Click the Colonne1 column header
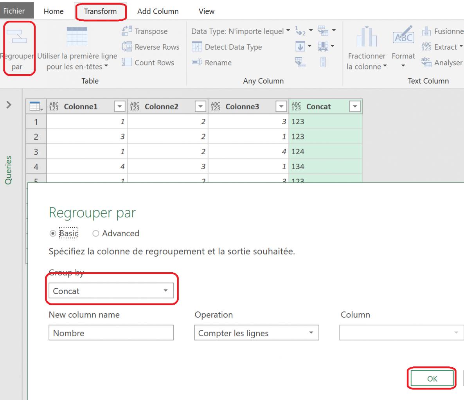 pos(87,106)
